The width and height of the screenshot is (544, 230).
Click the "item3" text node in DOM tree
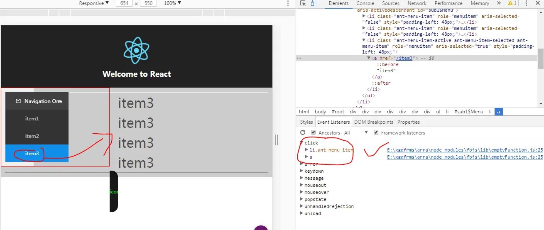(x=386, y=71)
